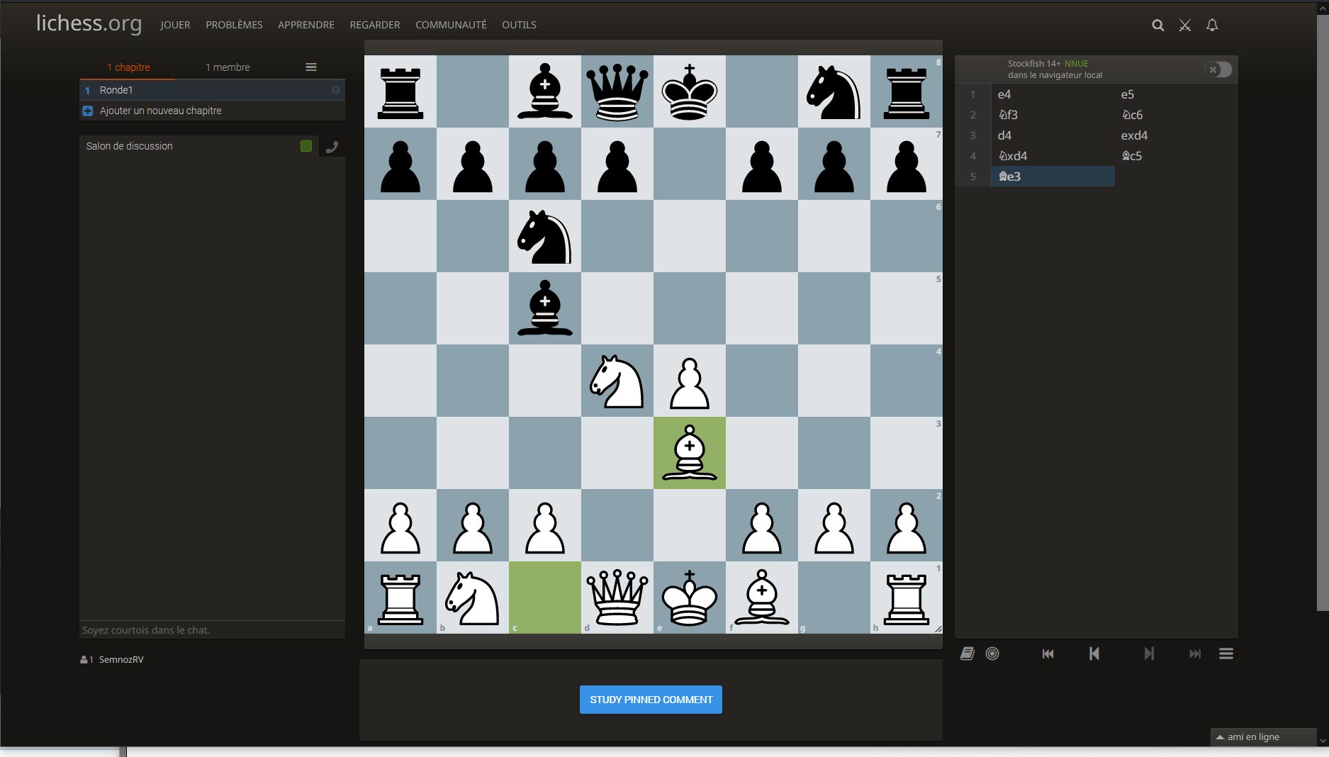Click Ajouter un nouveau chapitre
Image resolution: width=1329 pixels, height=757 pixels.
click(160, 111)
